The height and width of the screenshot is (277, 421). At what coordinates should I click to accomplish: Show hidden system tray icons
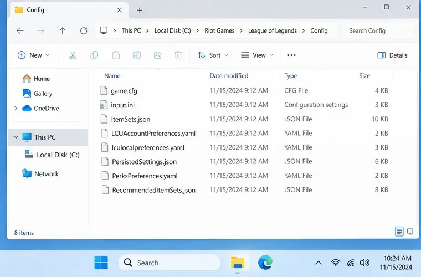point(319,263)
